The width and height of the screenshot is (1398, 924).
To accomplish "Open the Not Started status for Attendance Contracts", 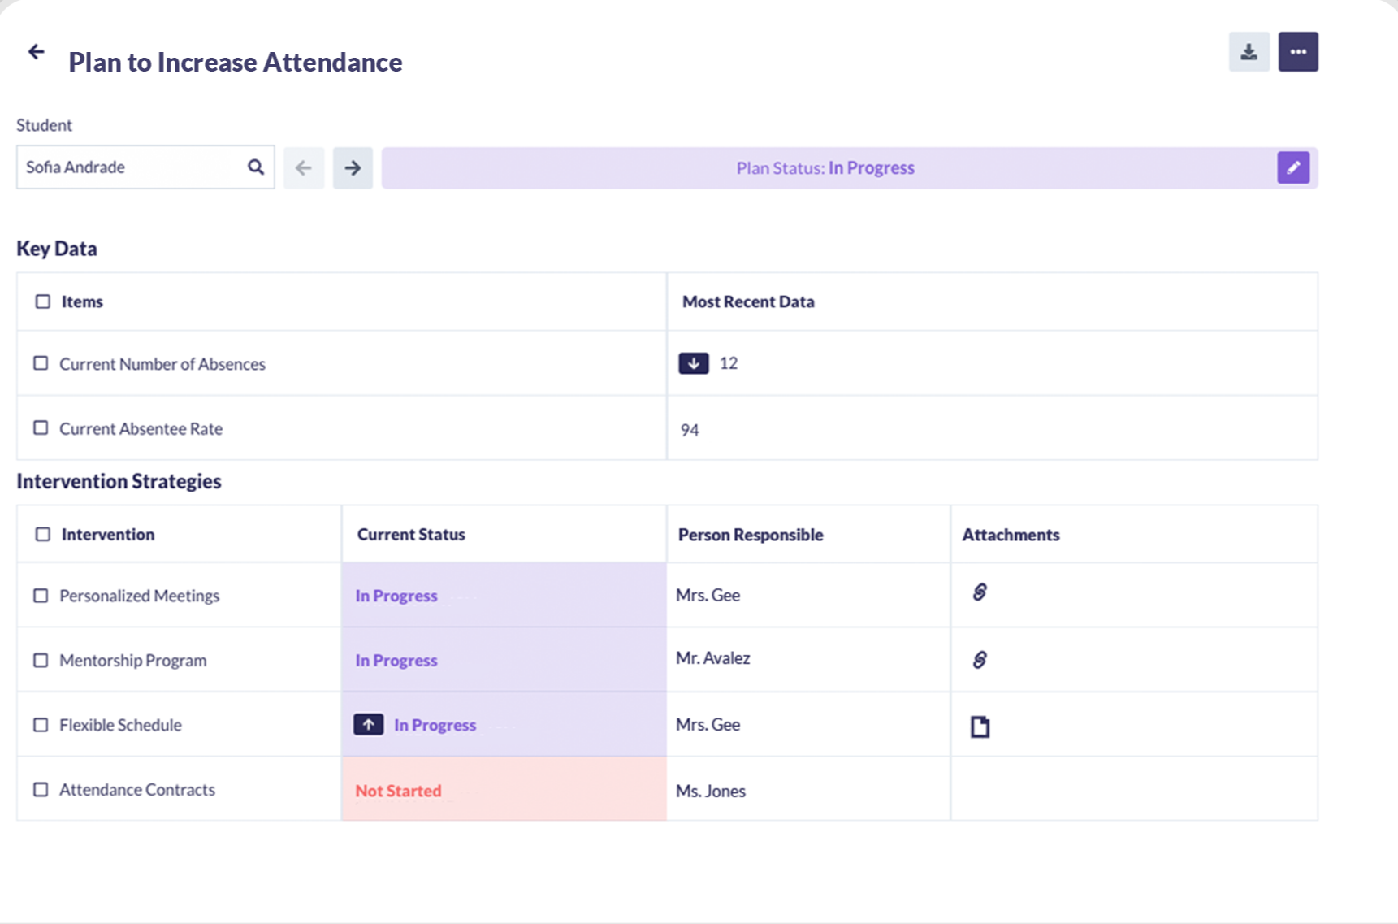I will point(398,791).
